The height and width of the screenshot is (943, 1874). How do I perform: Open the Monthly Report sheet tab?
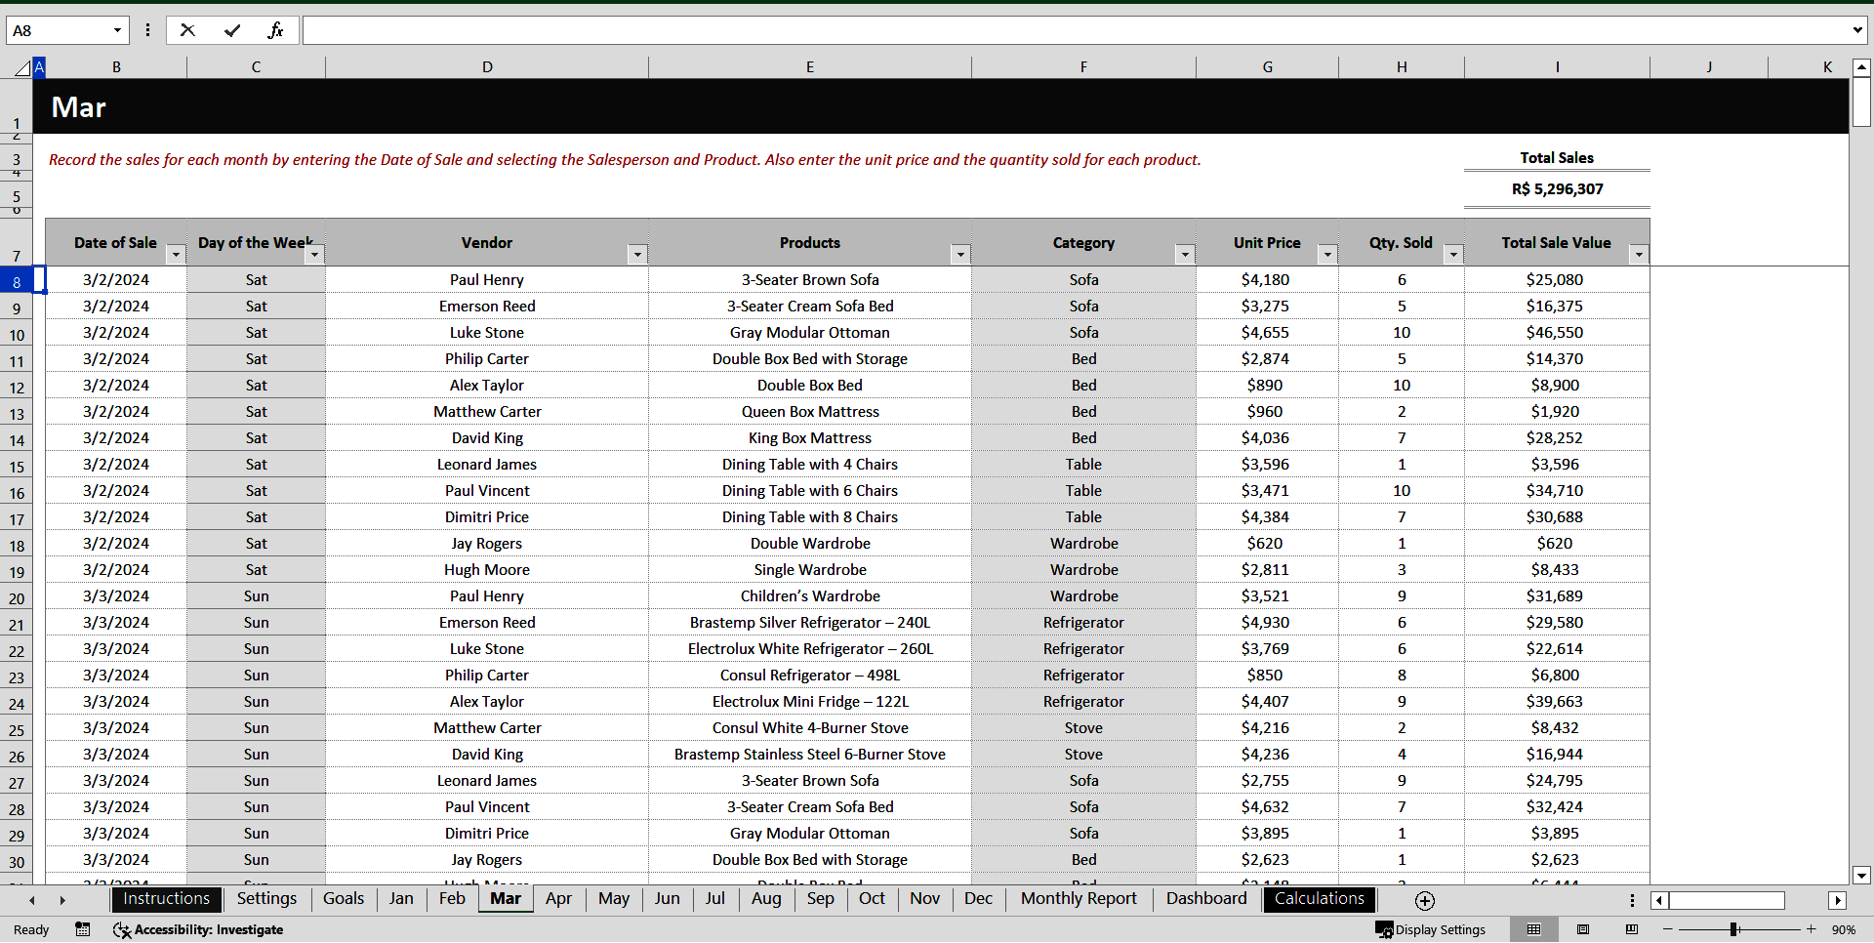(1078, 899)
